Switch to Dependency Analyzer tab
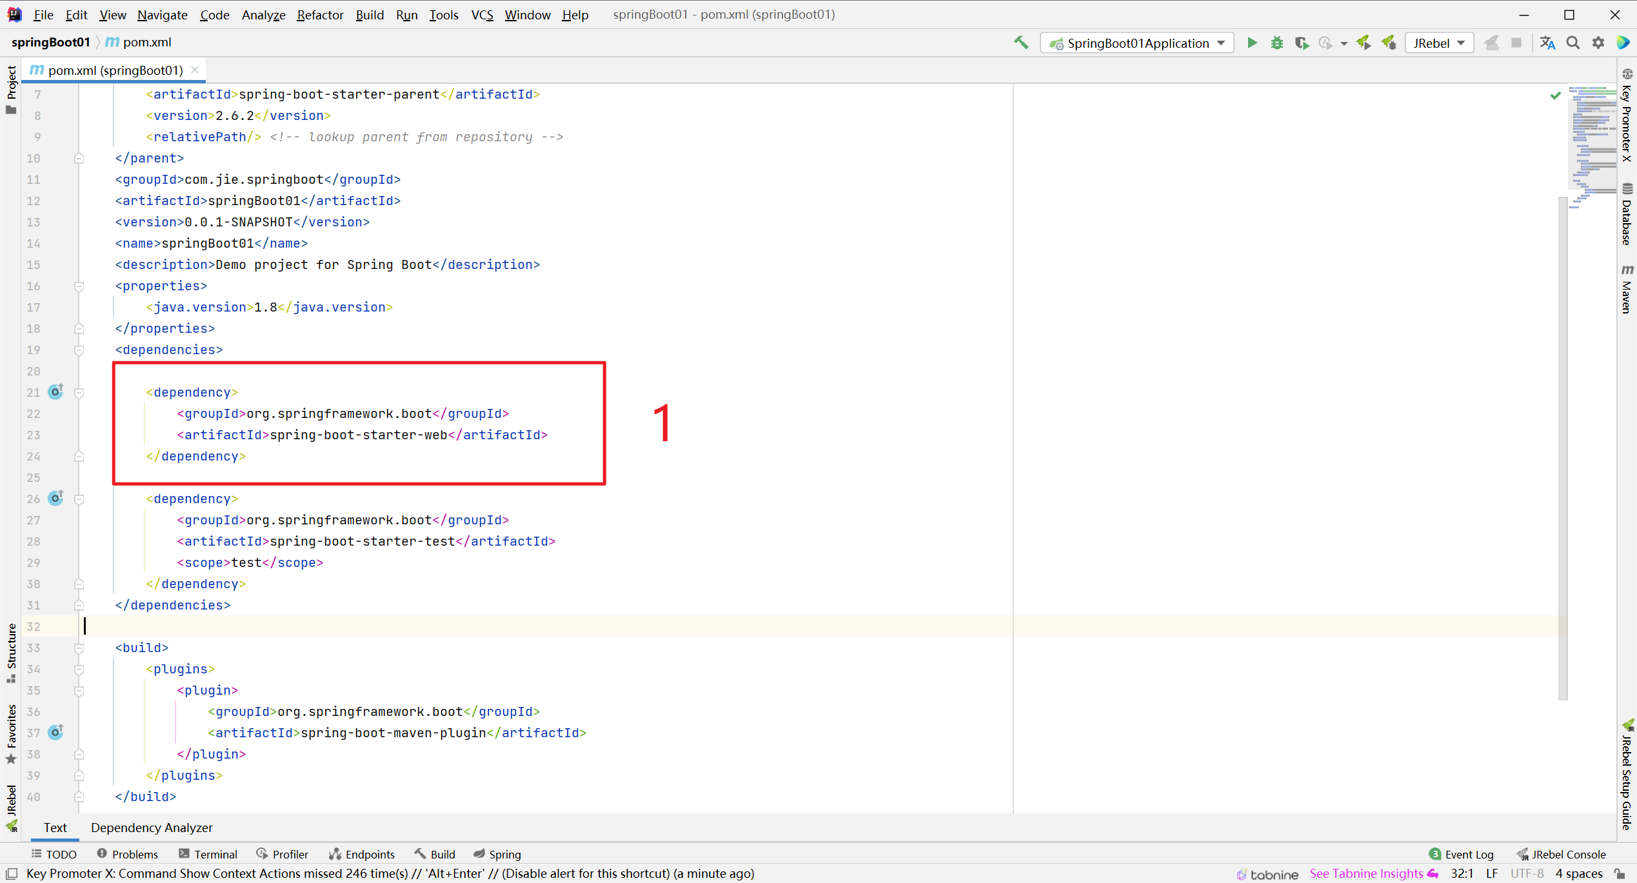The image size is (1637, 883). (x=152, y=828)
